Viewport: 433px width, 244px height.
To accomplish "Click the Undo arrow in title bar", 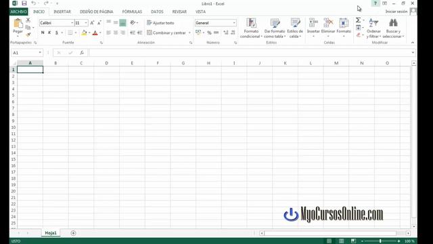I will (33, 3).
